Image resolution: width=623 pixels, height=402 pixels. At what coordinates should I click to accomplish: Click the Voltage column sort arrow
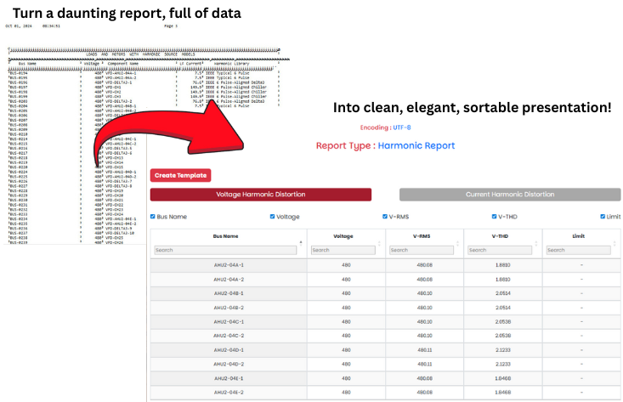coord(378,242)
